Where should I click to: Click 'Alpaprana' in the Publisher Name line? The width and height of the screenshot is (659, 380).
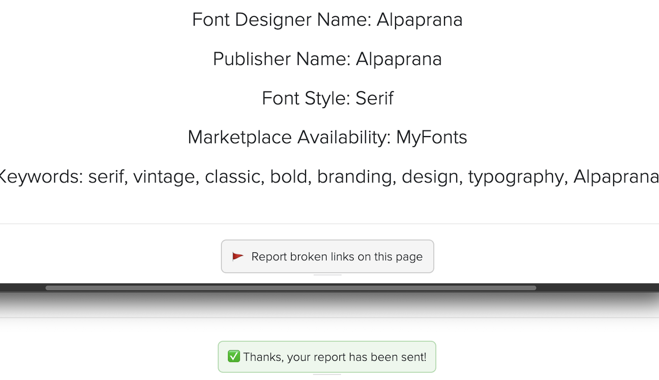coord(399,59)
